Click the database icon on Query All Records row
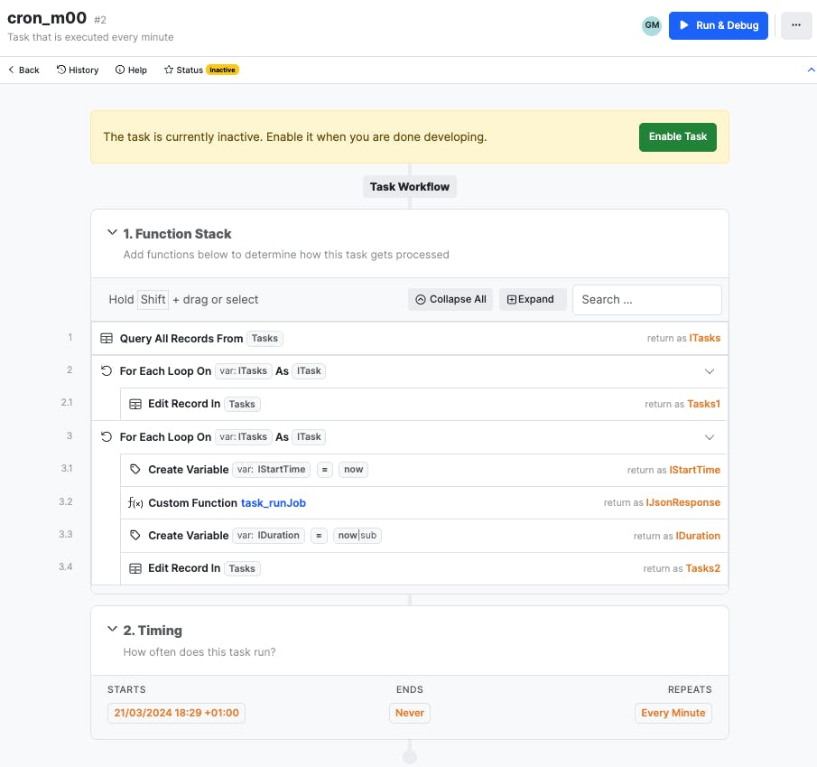Screen dimensions: 817x767 [107, 339]
